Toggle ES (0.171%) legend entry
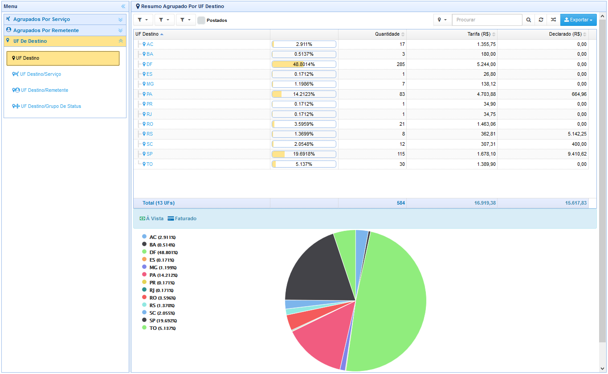 click(x=158, y=260)
